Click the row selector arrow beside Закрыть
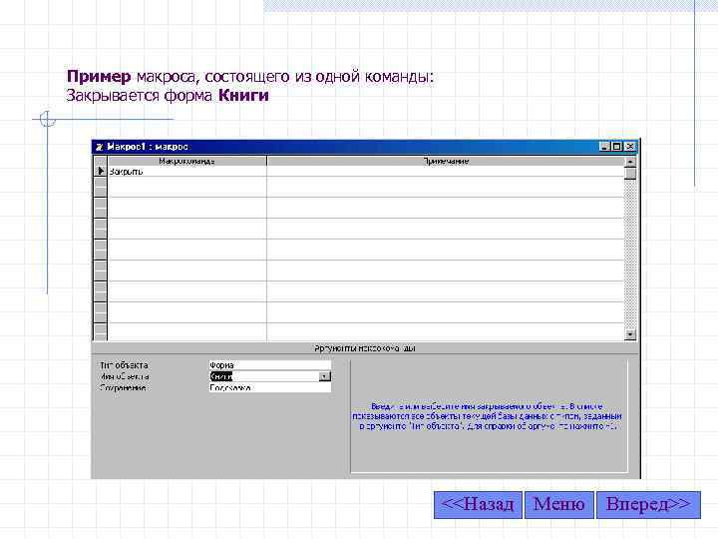Screen dimensions: 718x539 101,172
